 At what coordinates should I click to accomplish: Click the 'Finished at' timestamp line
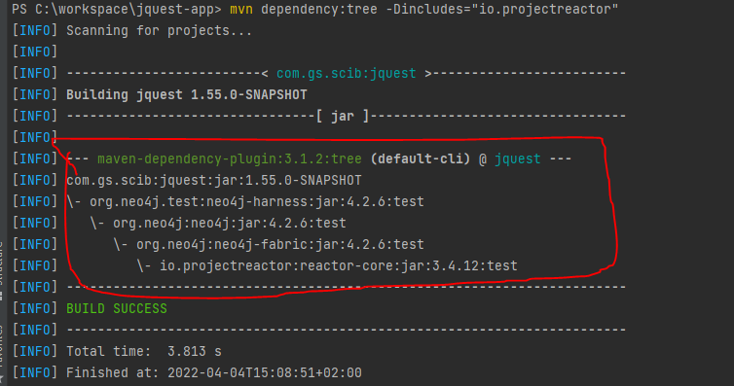click(214, 373)
